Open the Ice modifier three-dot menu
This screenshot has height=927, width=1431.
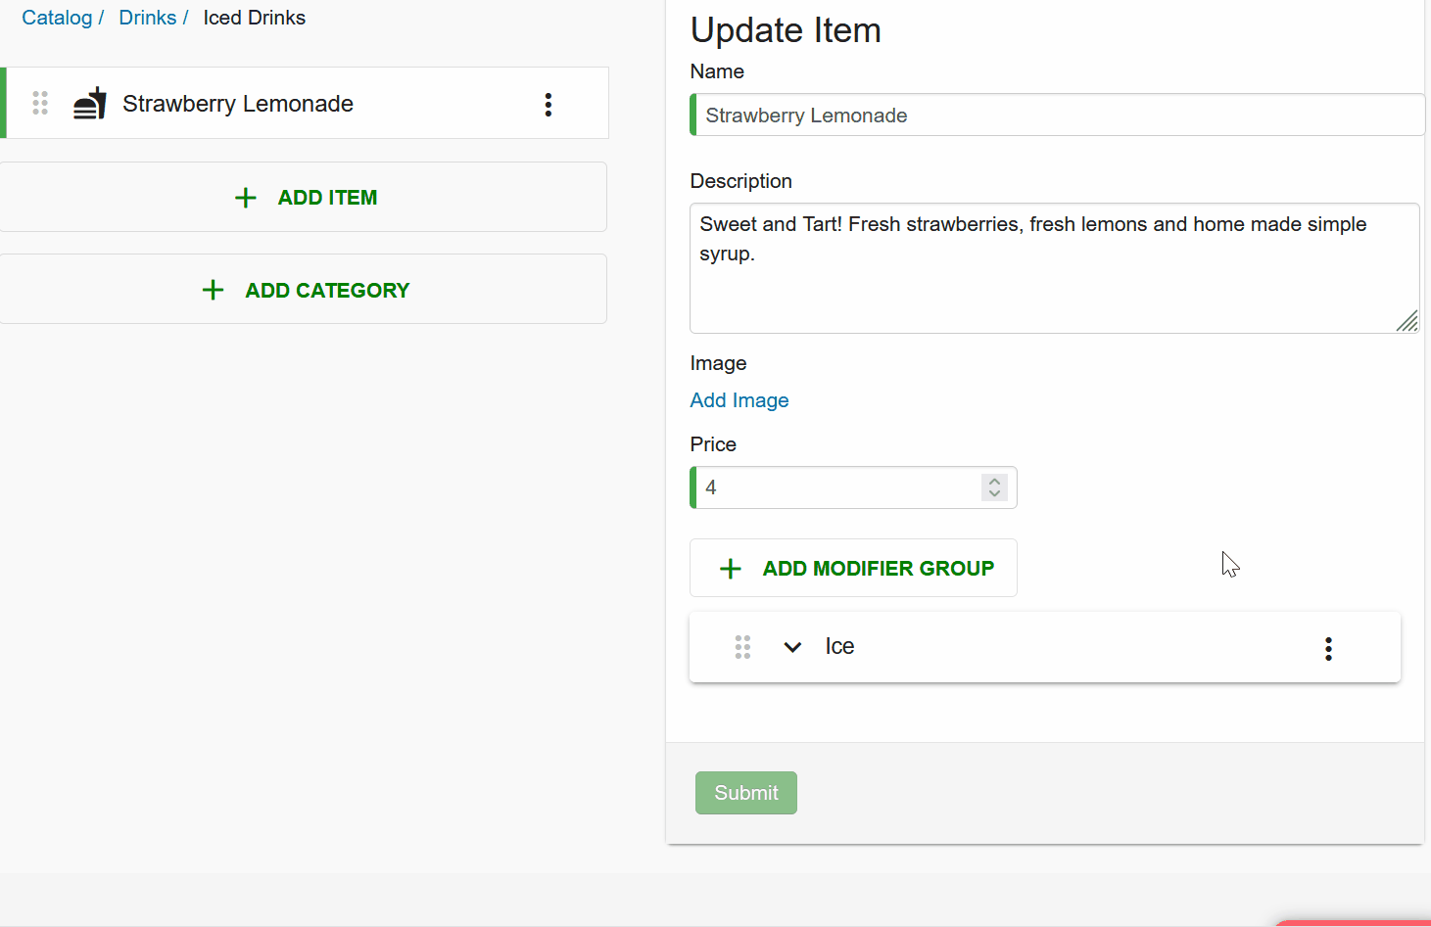click(1328, 648)
